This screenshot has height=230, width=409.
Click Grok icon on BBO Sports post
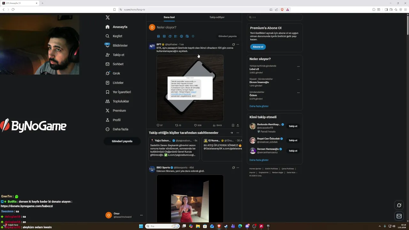(x=233, y=167)
